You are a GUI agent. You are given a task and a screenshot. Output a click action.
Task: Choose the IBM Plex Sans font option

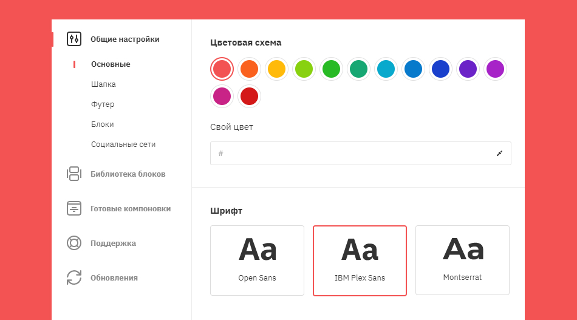coord(360,260)
